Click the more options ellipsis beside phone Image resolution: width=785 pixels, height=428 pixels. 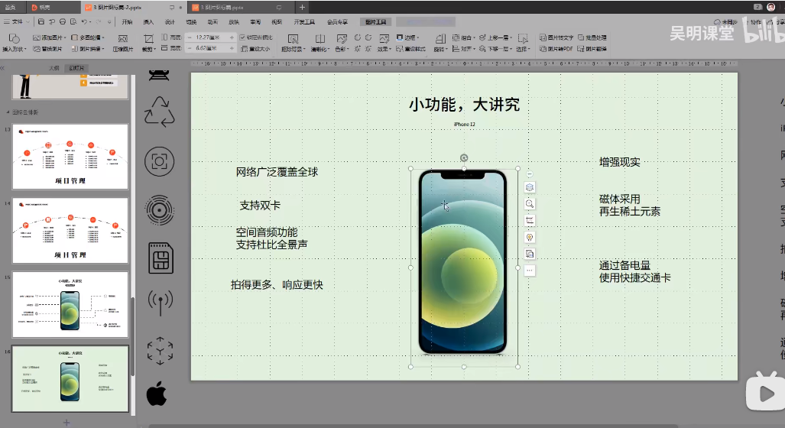[529, 271]
